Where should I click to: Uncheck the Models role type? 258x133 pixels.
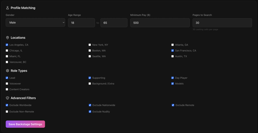pyautogui.click(x=173, y=84)
